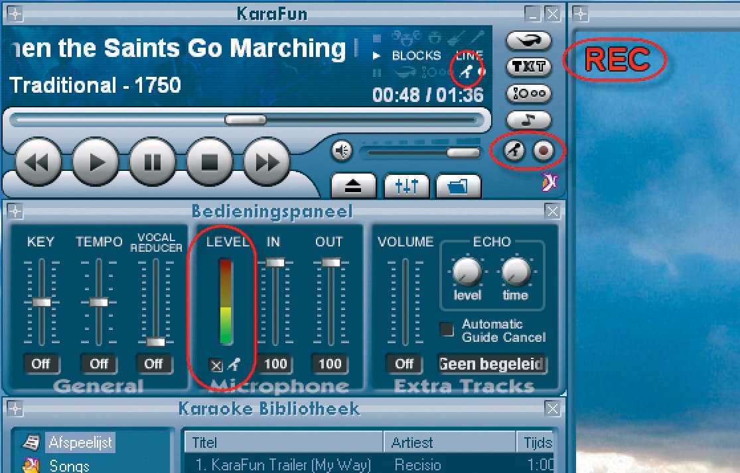The width and height of the screenshot is (740, 473).
Task: Sort by the Artiest column header
Action: 450,443
